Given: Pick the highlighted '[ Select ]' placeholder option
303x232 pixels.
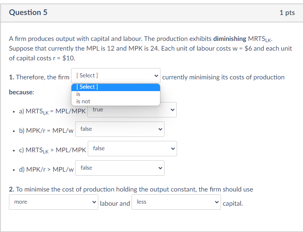Looking at the screenshot, I should pos(116,87).
